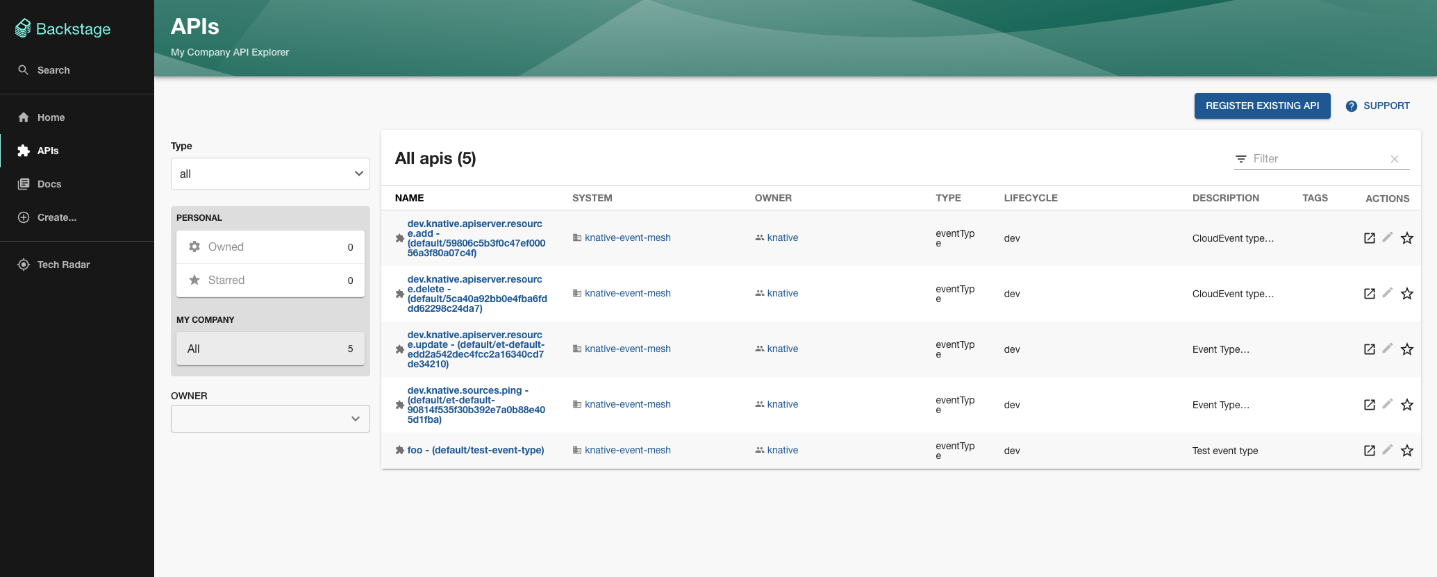Open the Owner filter dropdown
Image resolution: width=1437 pixels, height=577 pixels.
270,419
